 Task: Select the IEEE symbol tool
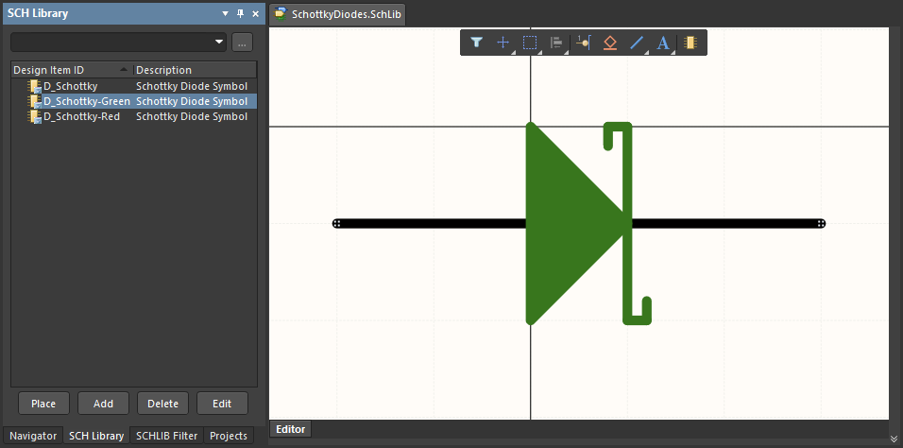point(609,43)
